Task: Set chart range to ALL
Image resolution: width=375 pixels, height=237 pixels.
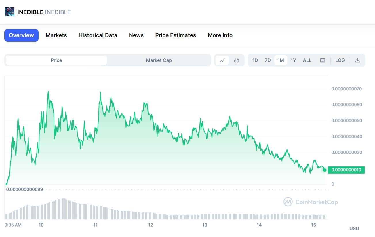Action: 307,60
